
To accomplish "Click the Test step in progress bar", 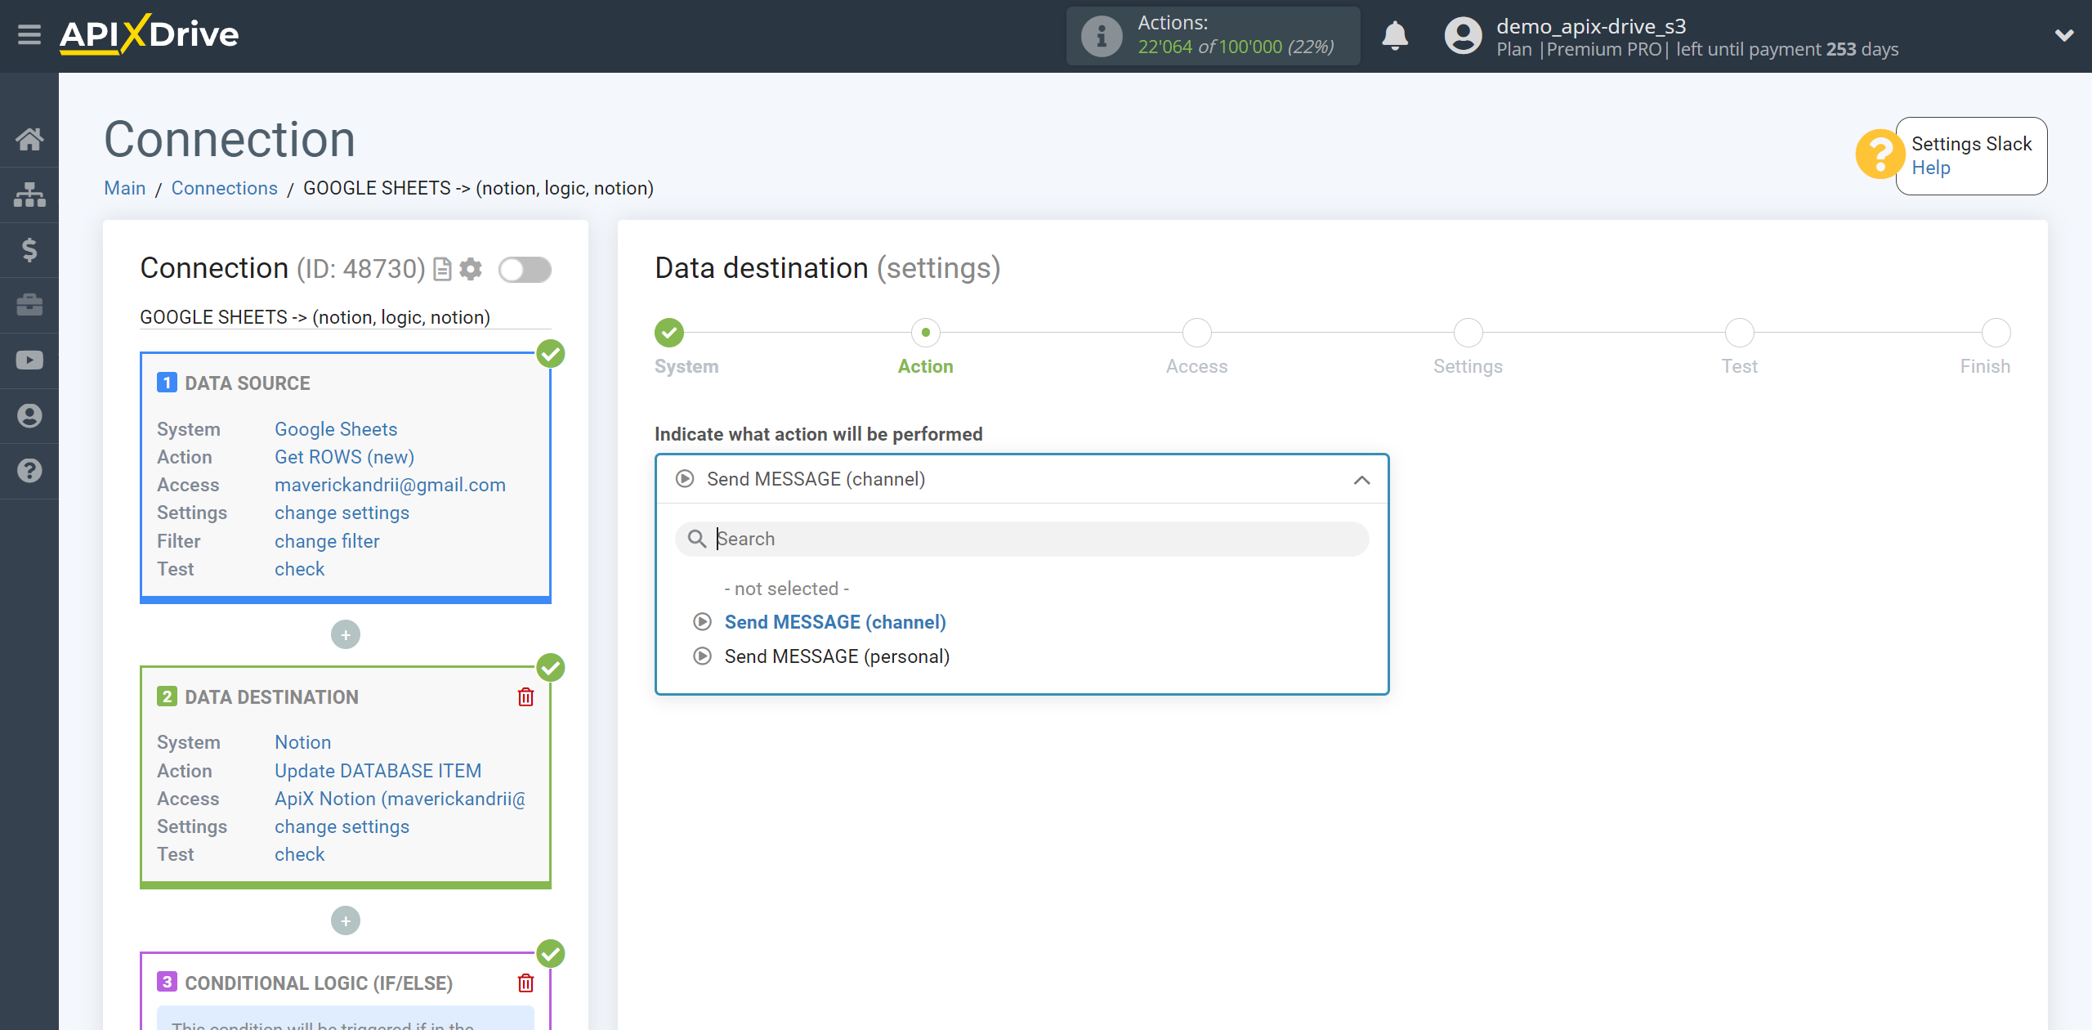I will pos(1739,333).
